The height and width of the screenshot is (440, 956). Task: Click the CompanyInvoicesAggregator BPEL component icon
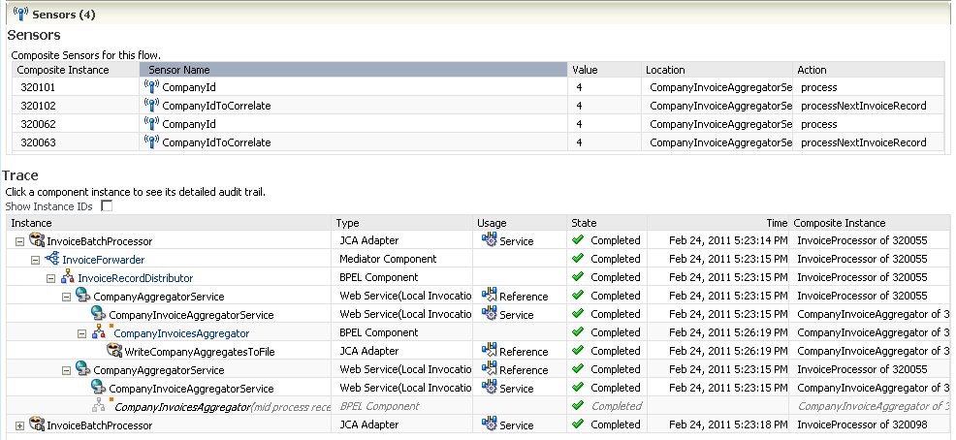pos(99,332)
